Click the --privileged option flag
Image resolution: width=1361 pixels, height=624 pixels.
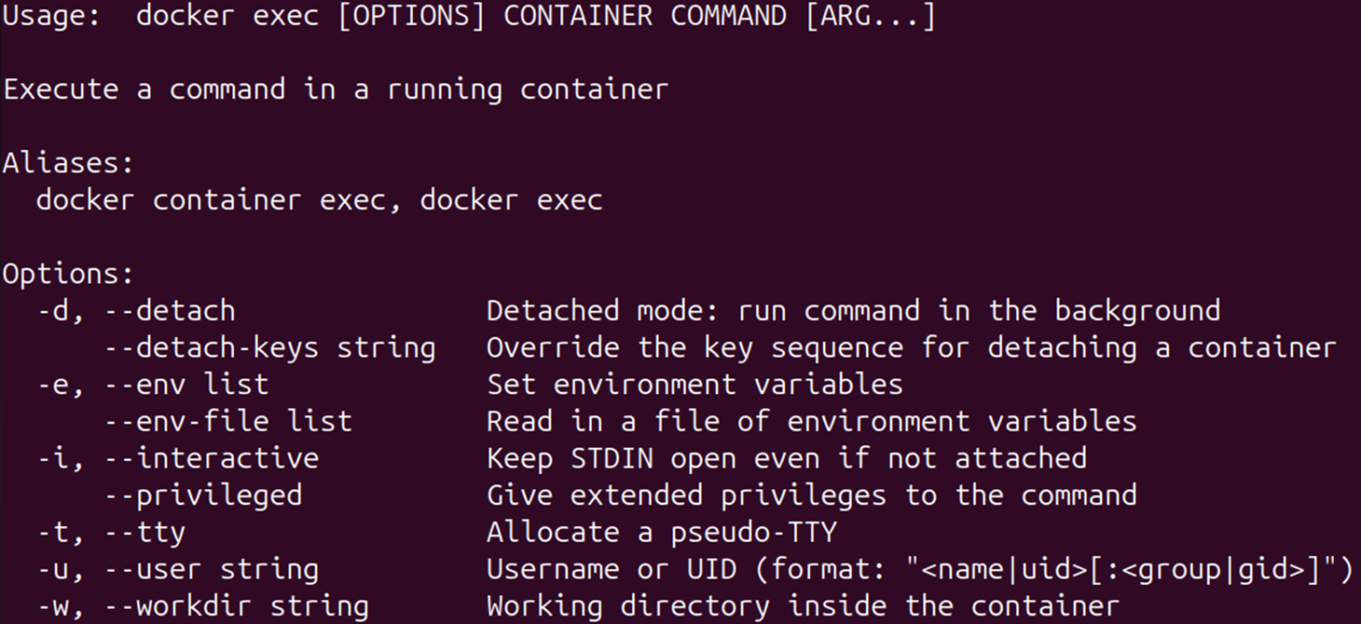coord(202,495)
